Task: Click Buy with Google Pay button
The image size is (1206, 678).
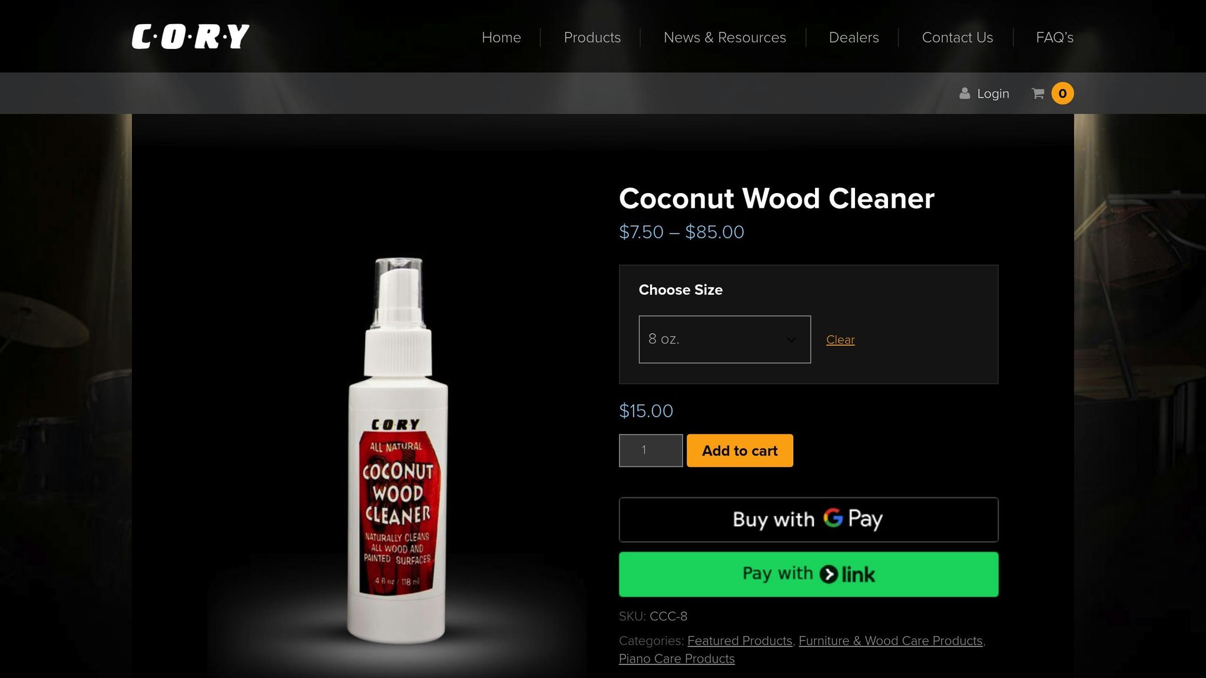Action: [x=809, y=520]
